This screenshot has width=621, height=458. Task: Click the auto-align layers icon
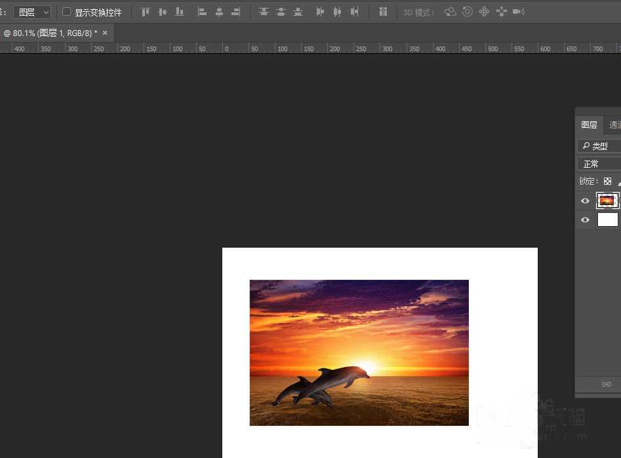pos(384,12)
